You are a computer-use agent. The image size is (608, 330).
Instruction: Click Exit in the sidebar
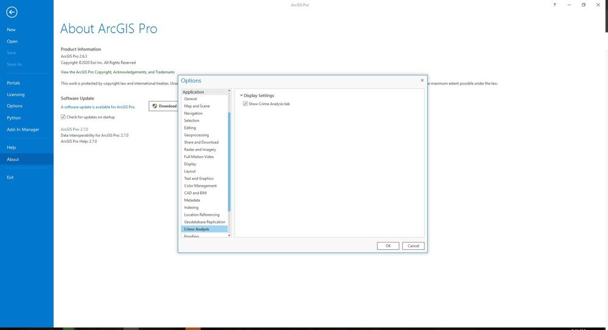[10, 177]
